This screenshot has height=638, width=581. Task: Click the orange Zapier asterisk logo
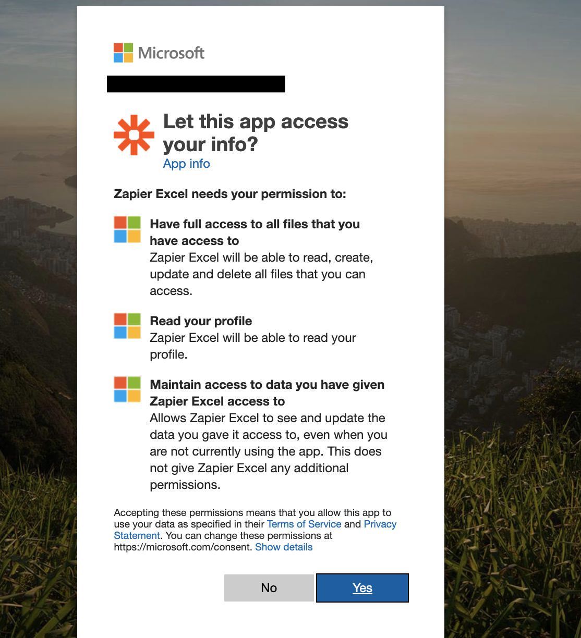click(x=134, y=134)
